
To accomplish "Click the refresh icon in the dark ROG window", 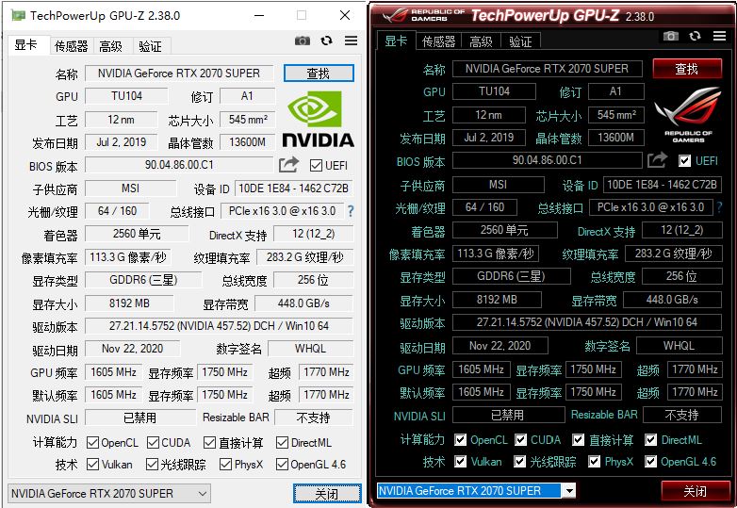I will click(x=695, y=37).
